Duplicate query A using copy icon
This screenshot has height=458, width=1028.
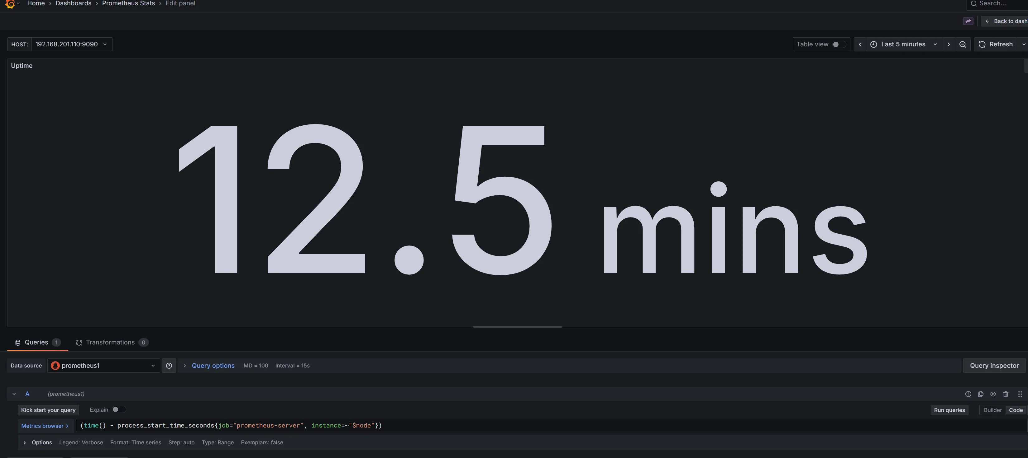click(x=981, y=394)
